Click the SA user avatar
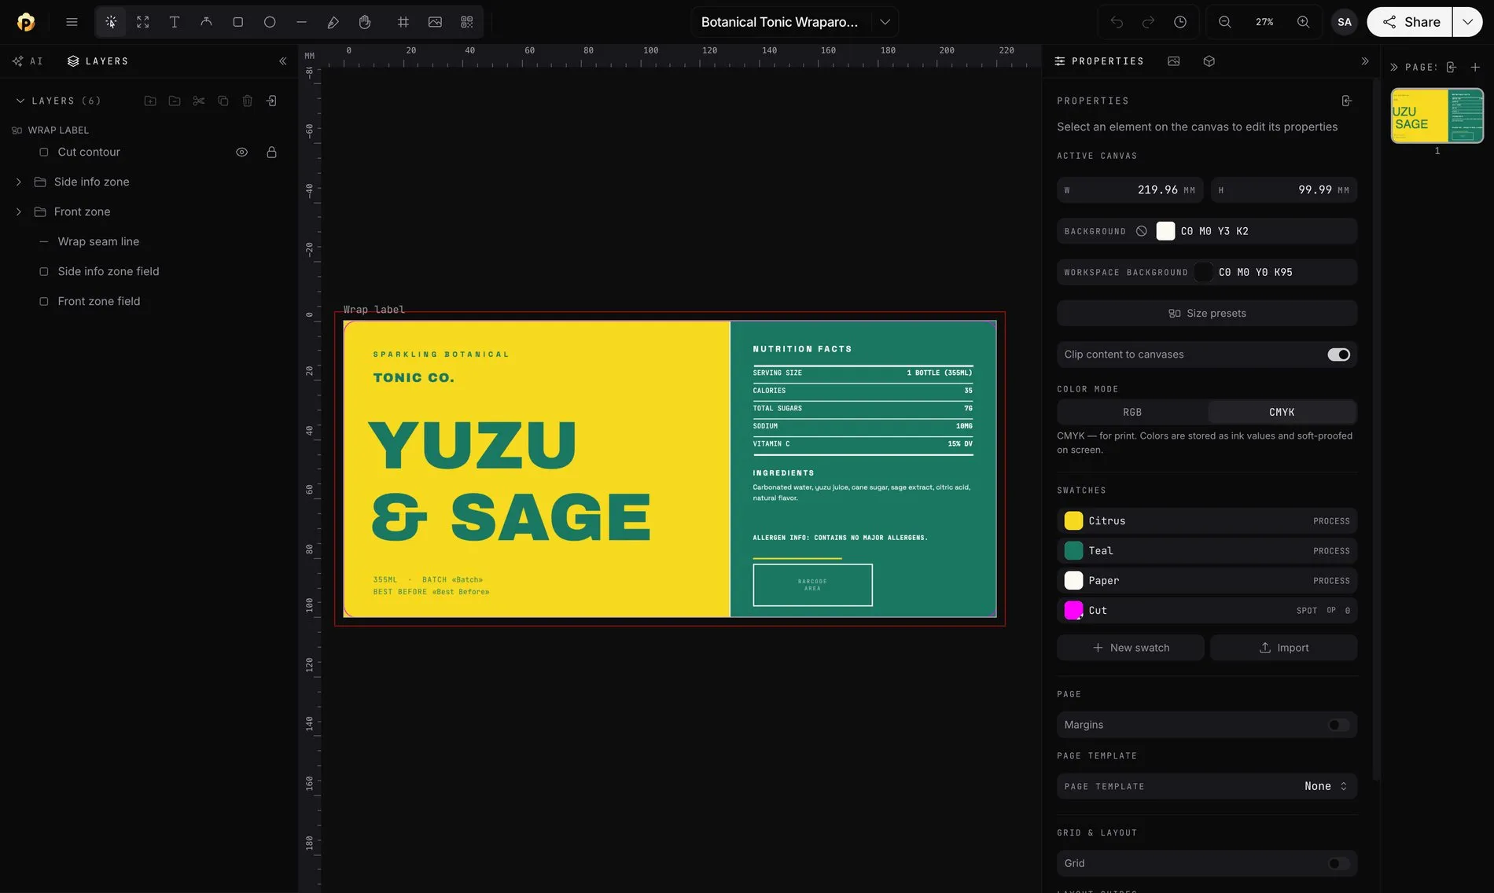The height and width of the screenshot is (893, 1494). tap(1345, 22)
